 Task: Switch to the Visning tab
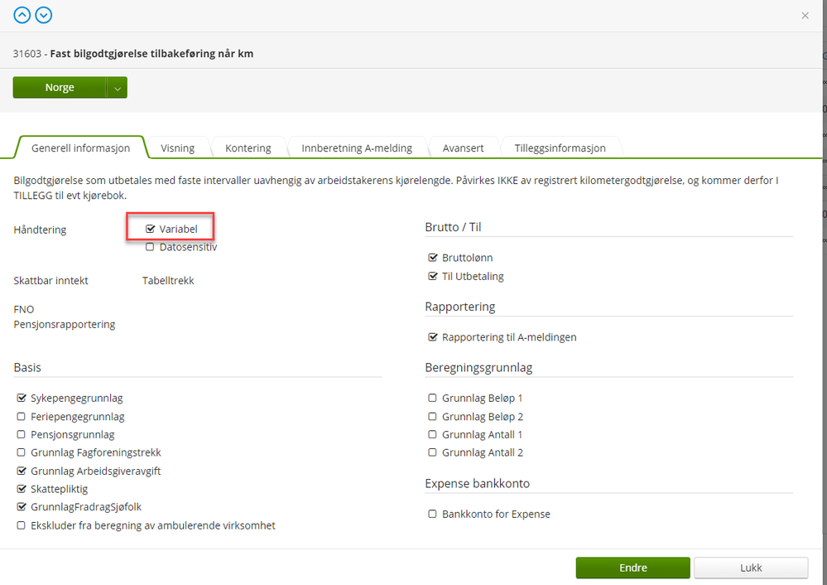(x=178, y=147)
